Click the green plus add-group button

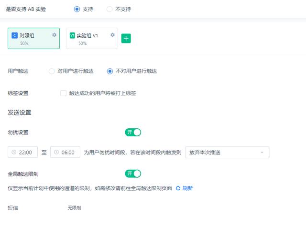[126, 39]
